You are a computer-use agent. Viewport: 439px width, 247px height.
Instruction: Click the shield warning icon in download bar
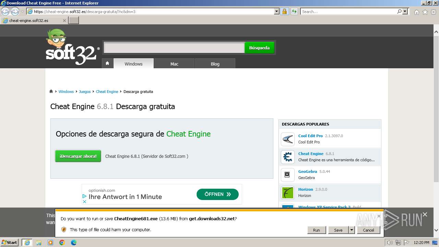[64, 230]
